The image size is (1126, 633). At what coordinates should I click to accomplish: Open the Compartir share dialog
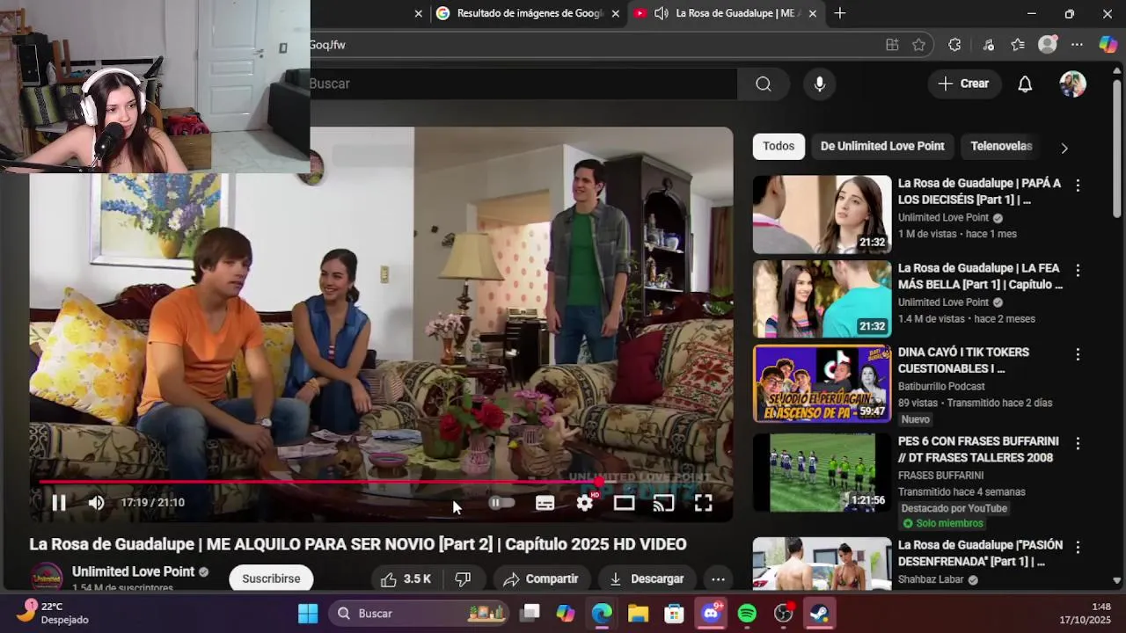click(541, 578)
